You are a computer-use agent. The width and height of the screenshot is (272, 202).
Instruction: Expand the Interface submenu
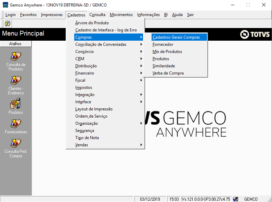click(x=105, y=102)
